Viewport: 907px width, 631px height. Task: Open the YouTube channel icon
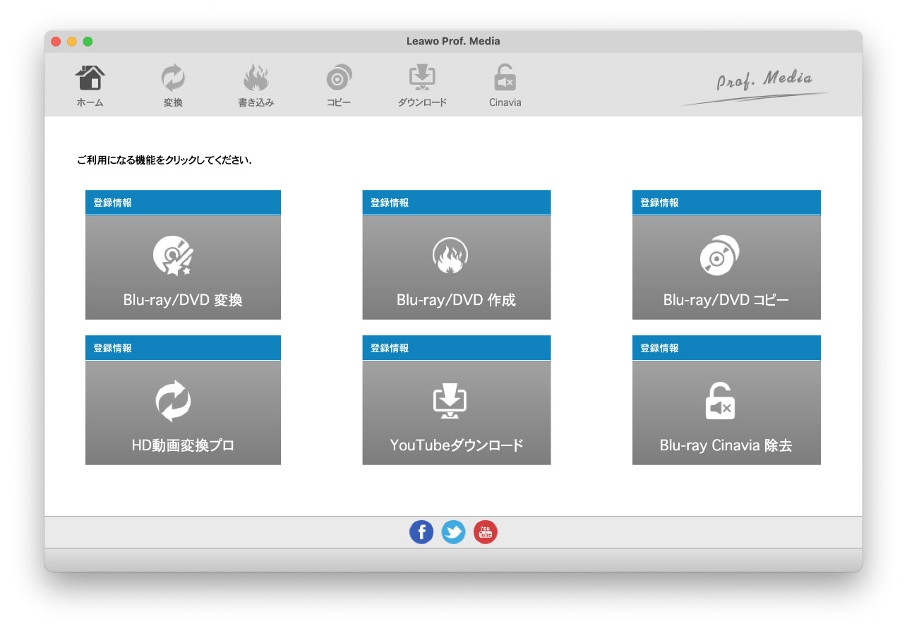[486, 532]
